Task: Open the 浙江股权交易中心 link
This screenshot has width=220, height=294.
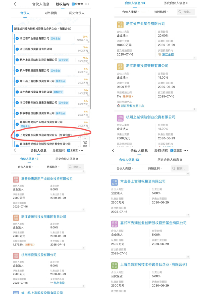Action: [x=133, y=106]
